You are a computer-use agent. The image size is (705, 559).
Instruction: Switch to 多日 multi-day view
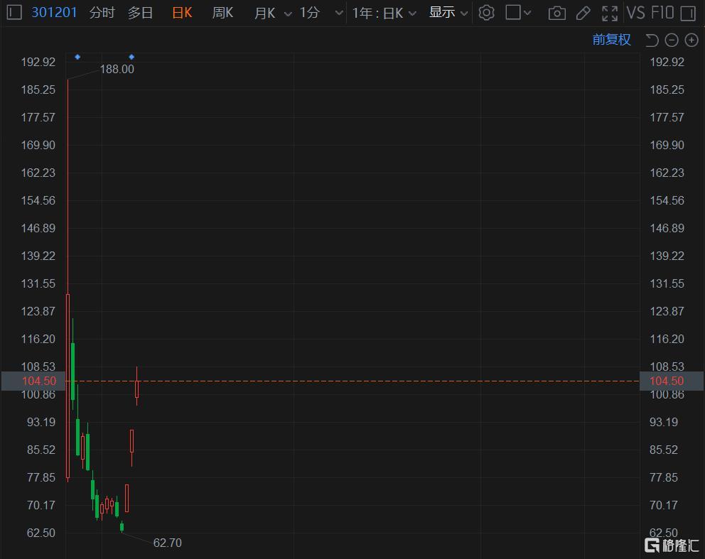tap(140, 13)
